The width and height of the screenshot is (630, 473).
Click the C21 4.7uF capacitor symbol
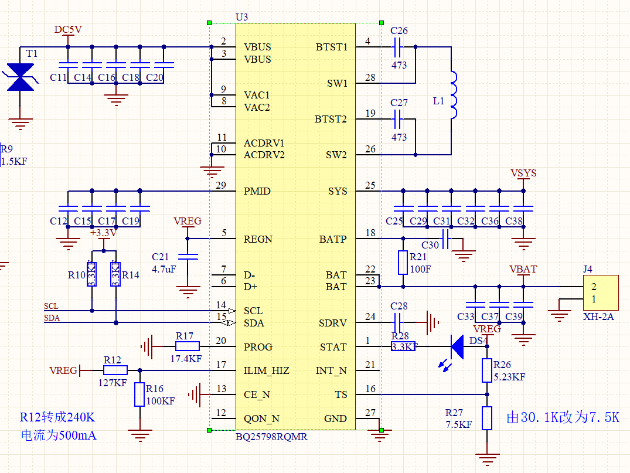coord(188,256)
